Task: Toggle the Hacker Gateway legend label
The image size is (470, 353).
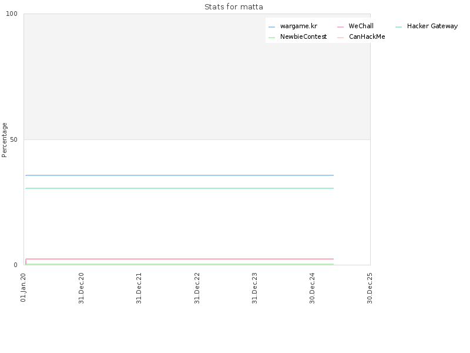Action: tap(432, 26)
